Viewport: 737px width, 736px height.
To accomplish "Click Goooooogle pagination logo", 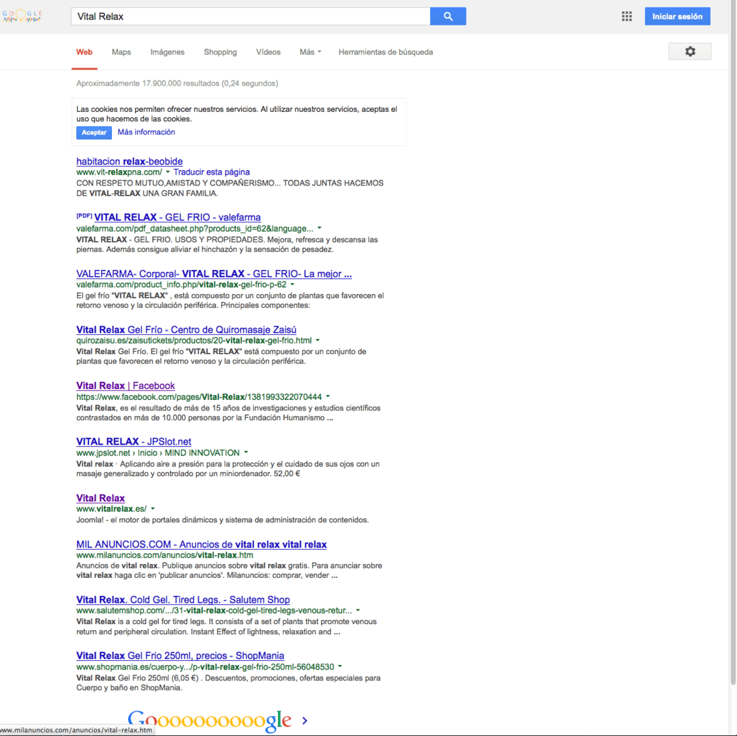I will (x=210, y=720).
